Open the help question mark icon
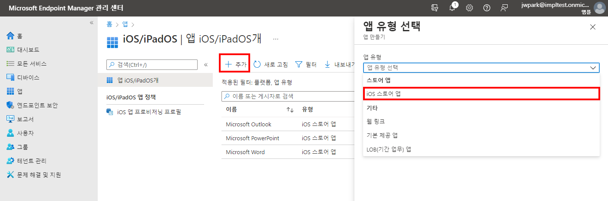608x201 pixels. pyautogui.click(x=487, y=8)
